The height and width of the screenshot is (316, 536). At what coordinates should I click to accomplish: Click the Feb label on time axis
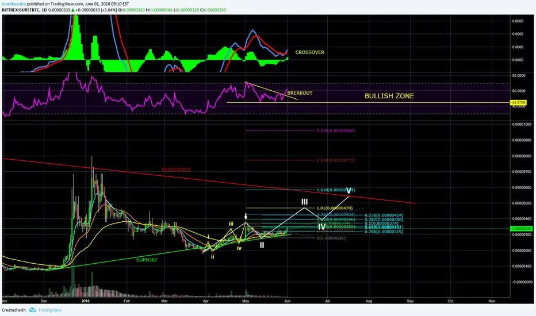point(127,301)
